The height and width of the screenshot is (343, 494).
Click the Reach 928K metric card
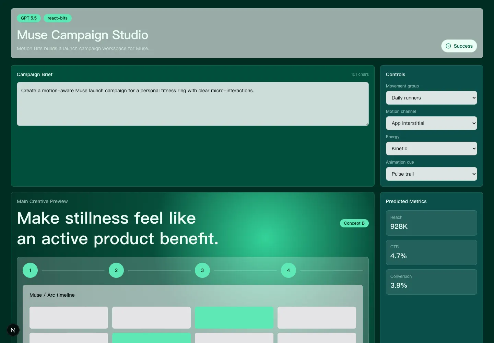click(431, 223)
